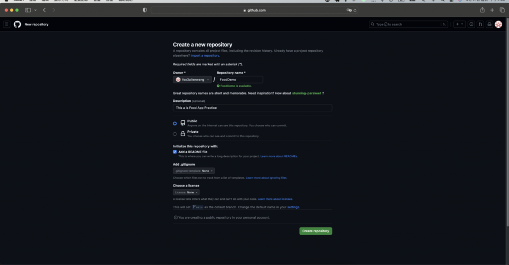Click the green availability check icon
Screen dimensions: 509x265
pyautogui.click(x=218, y=86)
